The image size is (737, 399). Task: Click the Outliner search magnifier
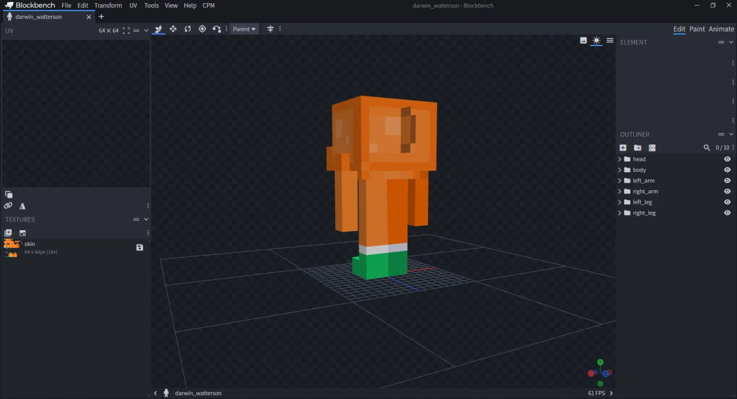(707, 148)
